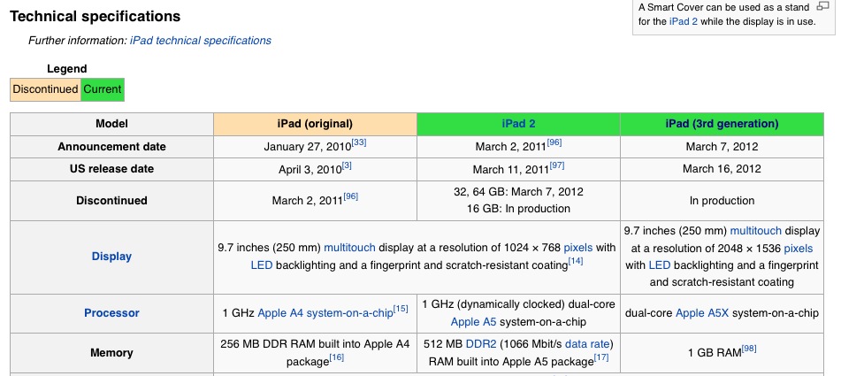Click reference 98 after 1 GB RAM
Image resolution: width=841 pixels, height=376 pixels.
[749, 349]
